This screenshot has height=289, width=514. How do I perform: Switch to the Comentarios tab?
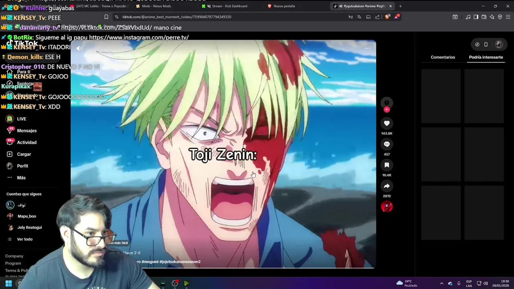click(443, 57)
